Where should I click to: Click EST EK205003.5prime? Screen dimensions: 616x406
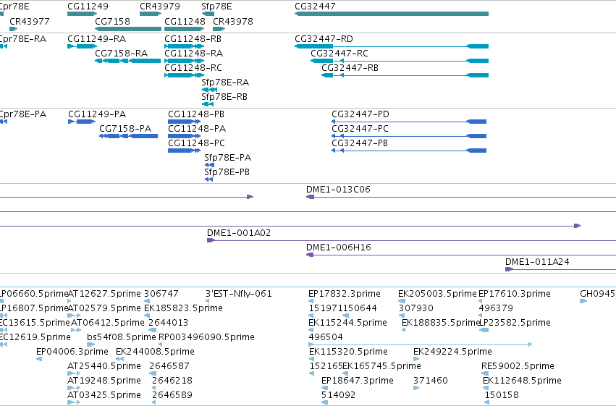point(402,302)
